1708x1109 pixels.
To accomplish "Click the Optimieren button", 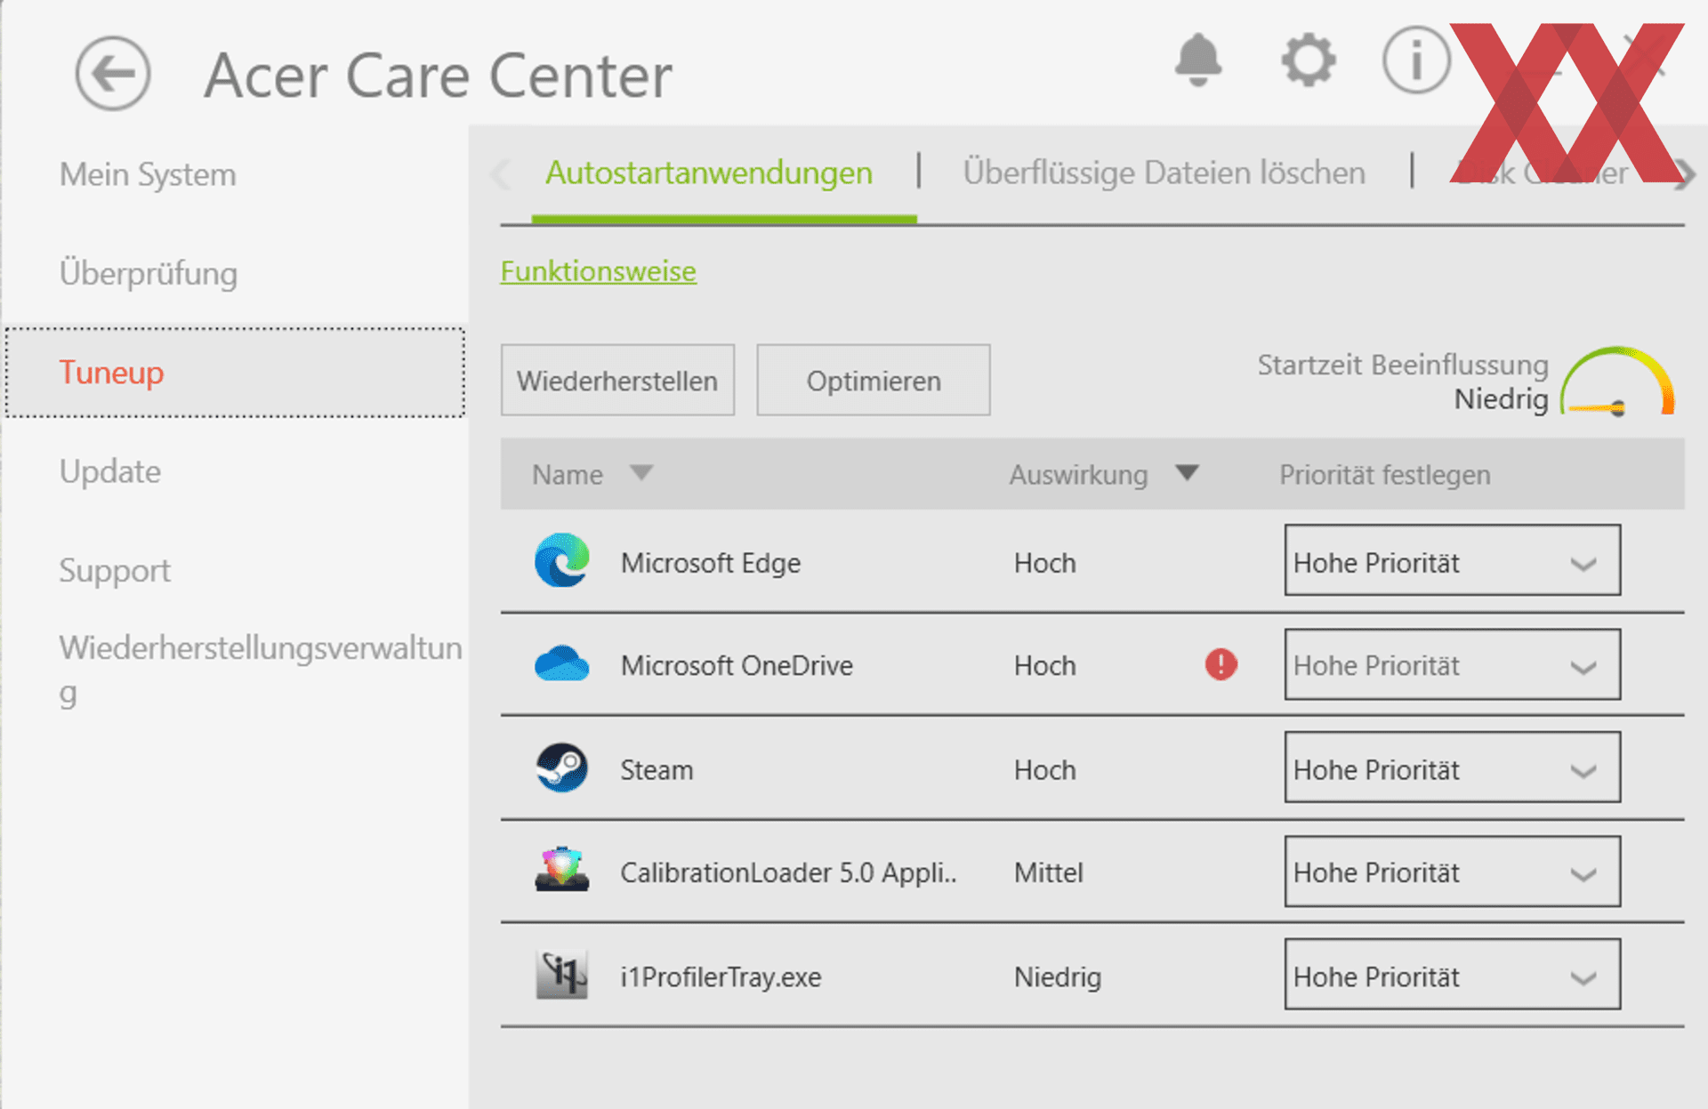I will pyautogui.click(x=874, y=381).
